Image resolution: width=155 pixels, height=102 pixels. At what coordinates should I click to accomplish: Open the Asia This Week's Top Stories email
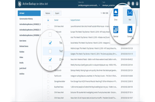pos(90,38)
